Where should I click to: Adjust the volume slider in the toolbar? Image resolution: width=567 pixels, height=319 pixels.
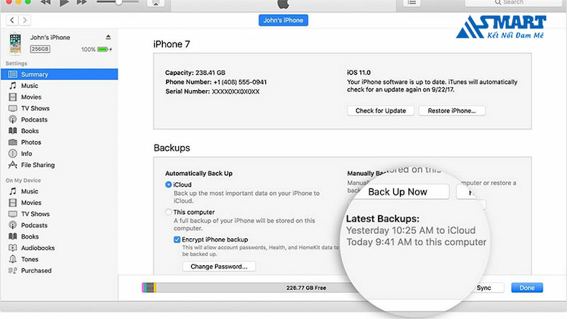[x=120, y=3]
